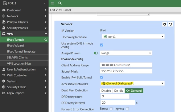The width and height of the screenshot is (181, 112).
Task: Toggle the Assign IP From switch
Action: click(x=96, y=53)
